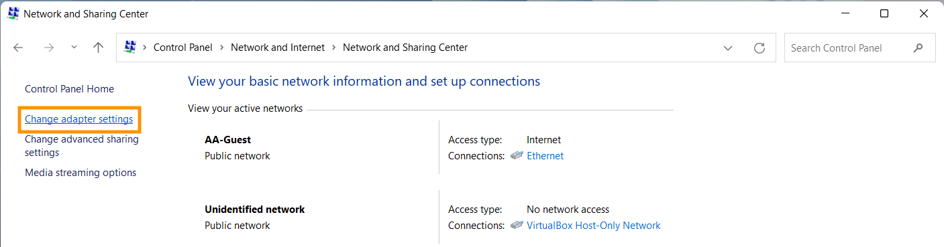Image resolution: width=944 pixels, height=247 pixels.
Task: Click View your basic network information heading
Action: point(364,82)
